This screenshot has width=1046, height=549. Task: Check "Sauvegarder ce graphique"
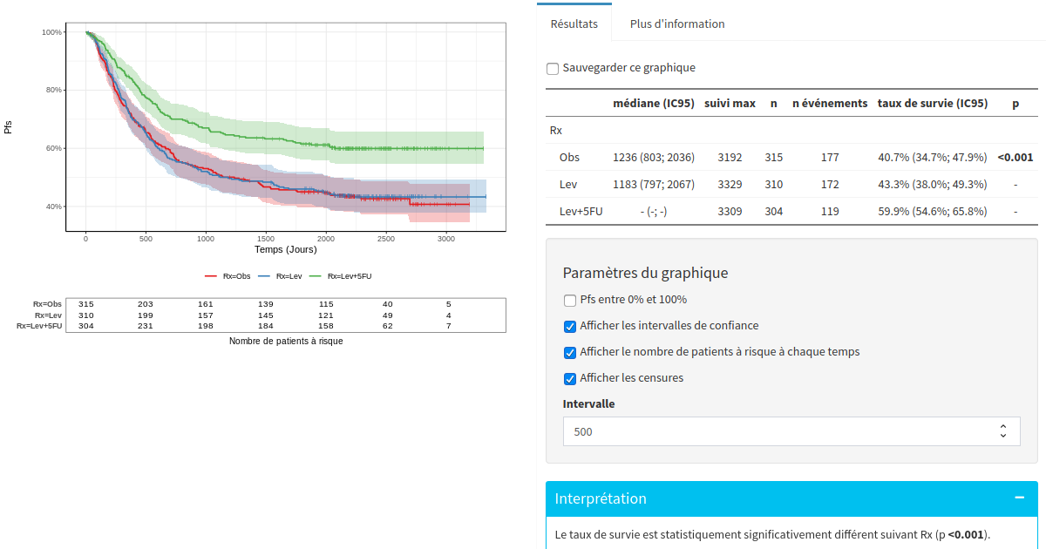pos(553,68)
